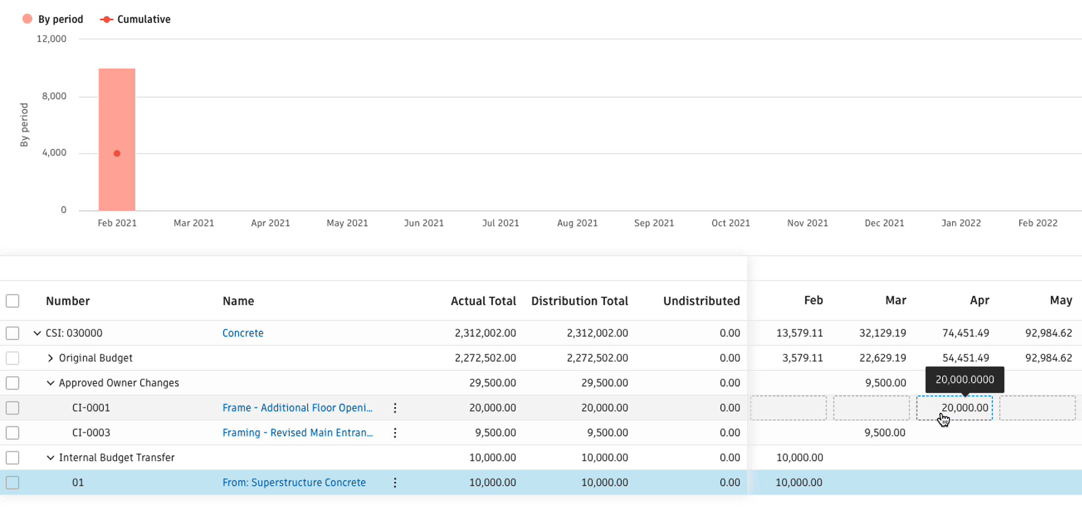This screenshot has width=1082, height=513.
Task: Edit the empty Mar cell for CI-0001
Action: [871, 408]
